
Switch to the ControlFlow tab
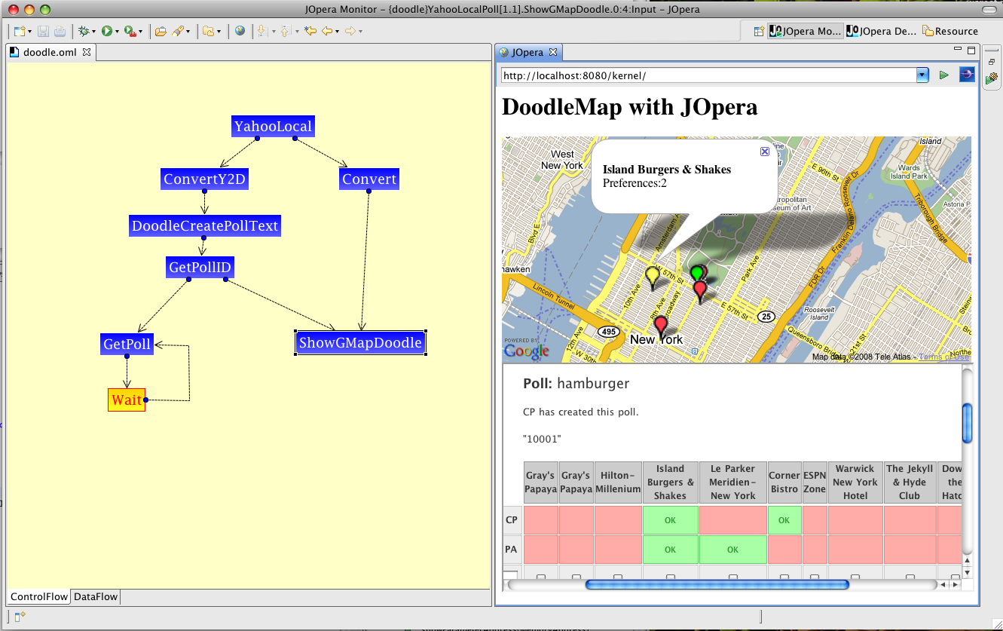38,596
